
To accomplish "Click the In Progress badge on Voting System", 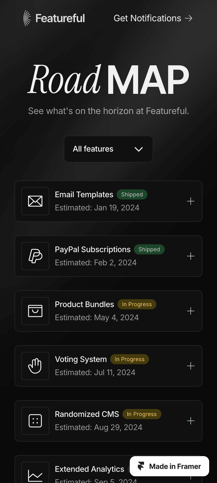I will pyautogui.click(x=129, y=359).
